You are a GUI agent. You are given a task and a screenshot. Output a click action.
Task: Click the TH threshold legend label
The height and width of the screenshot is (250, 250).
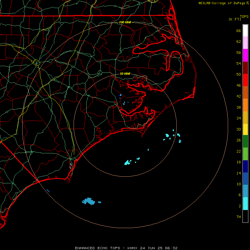coord(239,217)
